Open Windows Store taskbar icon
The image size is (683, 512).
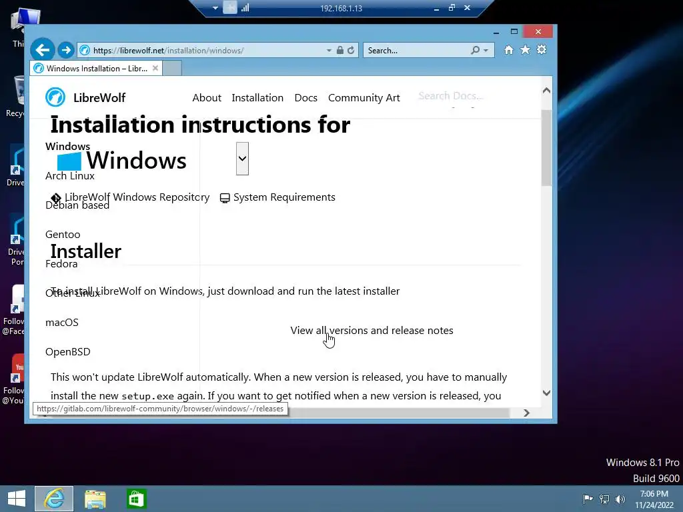[136, 499]
